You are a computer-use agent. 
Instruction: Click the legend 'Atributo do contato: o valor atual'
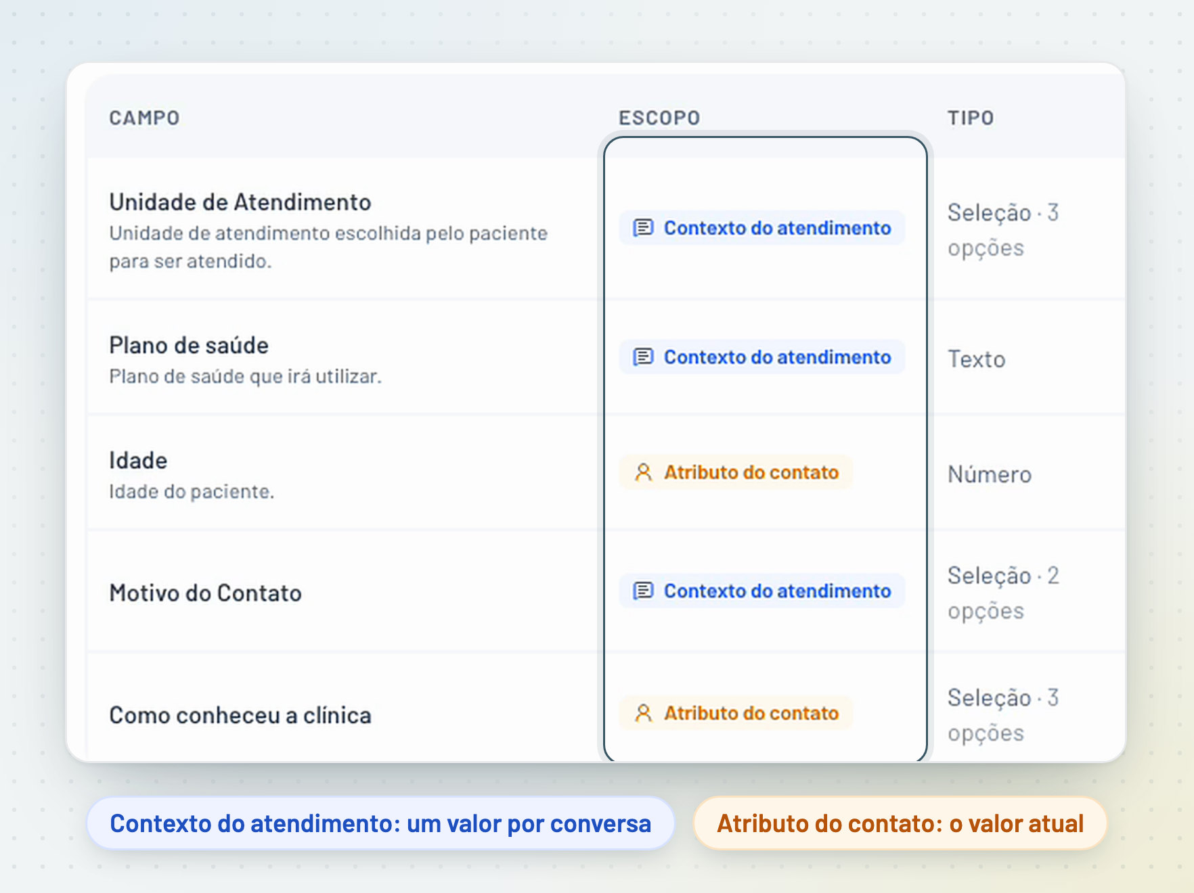(900, 823)
